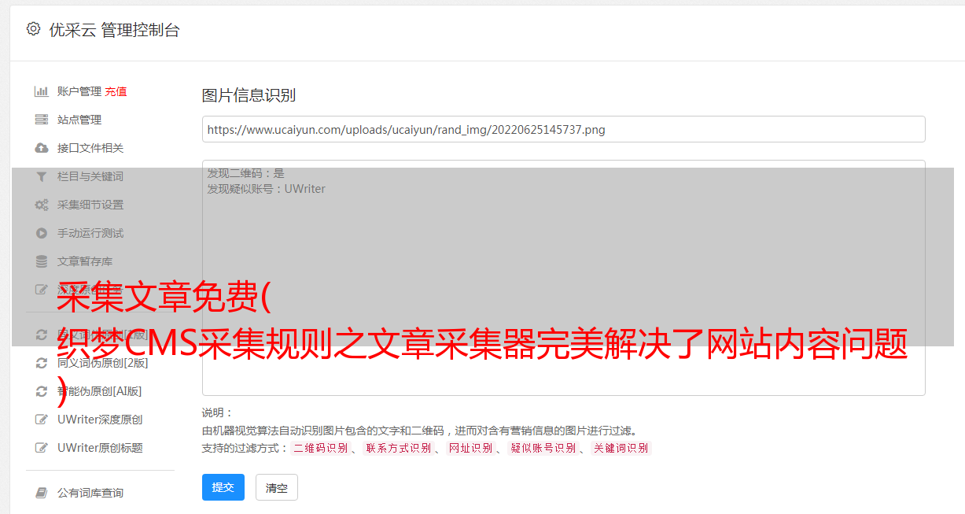This screenshot has width=965, height=514.
Task: Click the gear icon beside 优采云 管理控制台
Action: [x=33, y=29]
